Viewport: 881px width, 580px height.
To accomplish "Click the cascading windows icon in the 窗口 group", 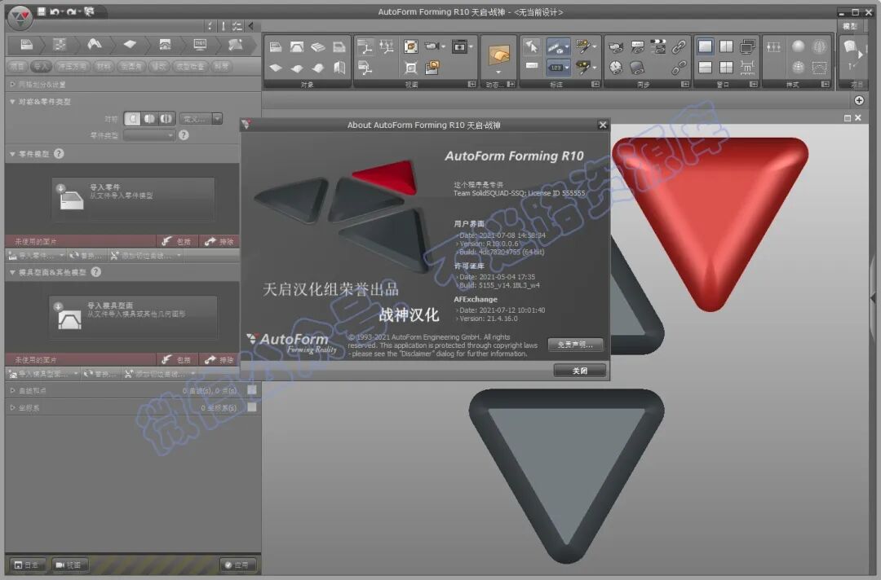I will [x=747, y=46].
